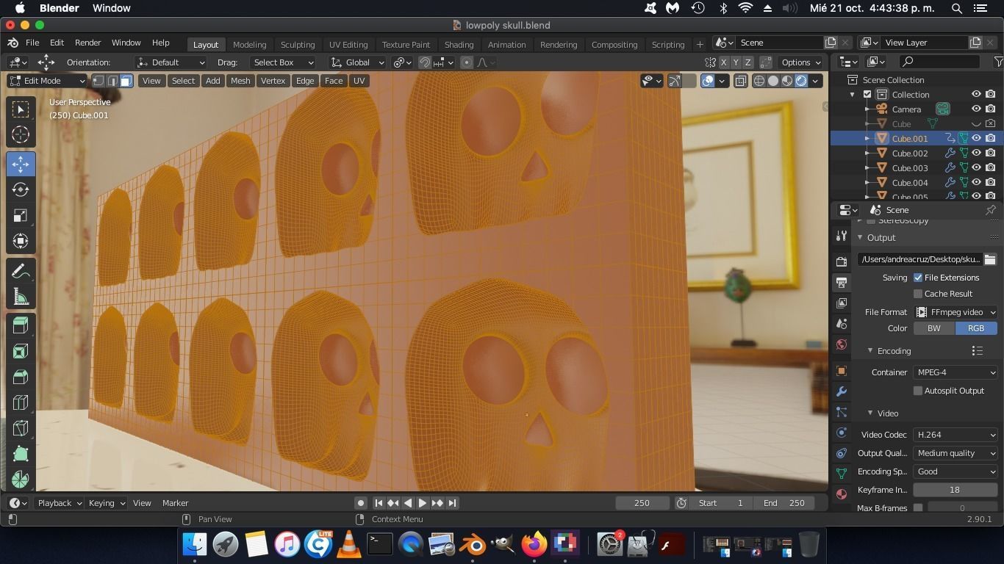The width and height of the screenshot is (1004, 564).
Task: Switch to the Shading workspace tab
Action: 459,44
